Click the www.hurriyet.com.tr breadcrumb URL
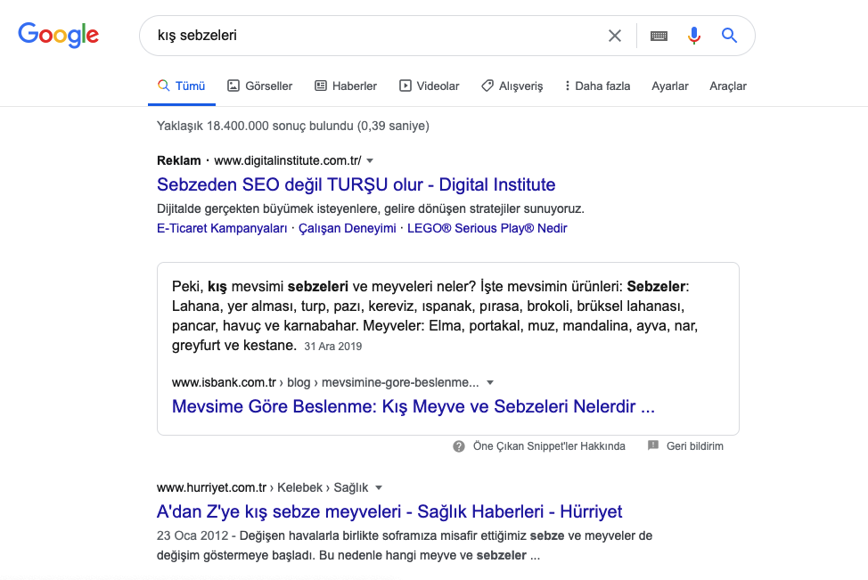 [211, 487]
